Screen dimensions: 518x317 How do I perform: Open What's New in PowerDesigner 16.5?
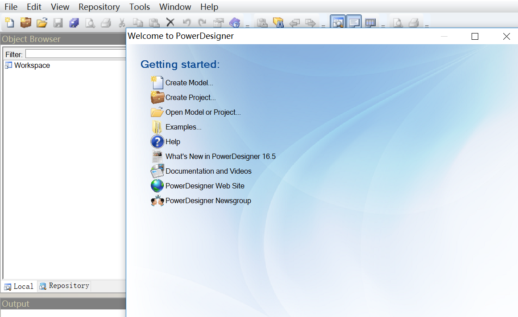pyautogui.click(x=220, y=156)
